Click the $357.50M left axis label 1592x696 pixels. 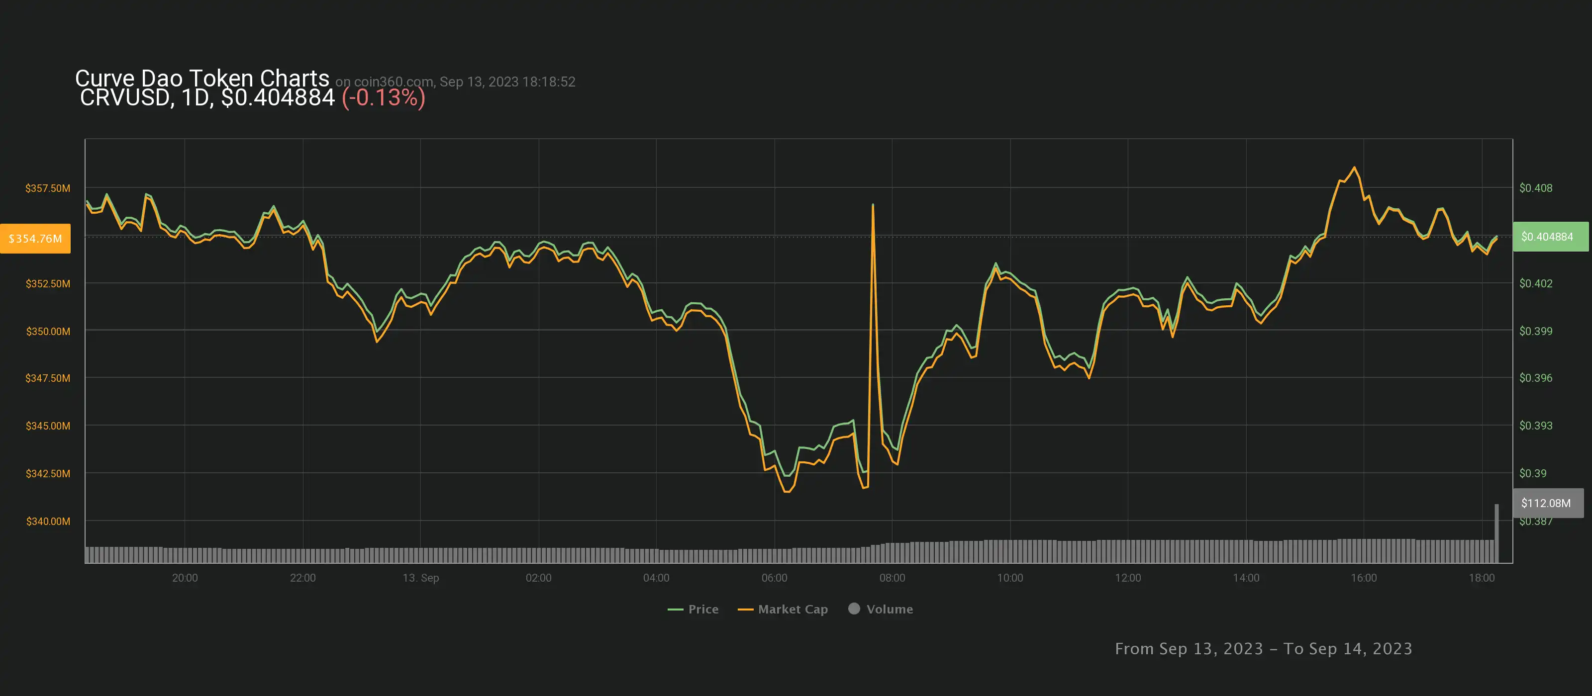pos(48,188)
